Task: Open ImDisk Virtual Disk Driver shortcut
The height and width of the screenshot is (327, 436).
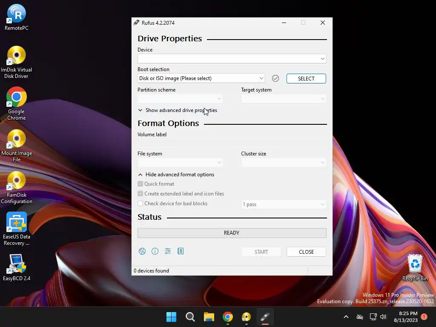Action: (17, 62)
